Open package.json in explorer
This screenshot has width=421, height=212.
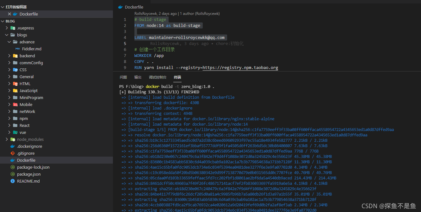click(x=29, y=174)
